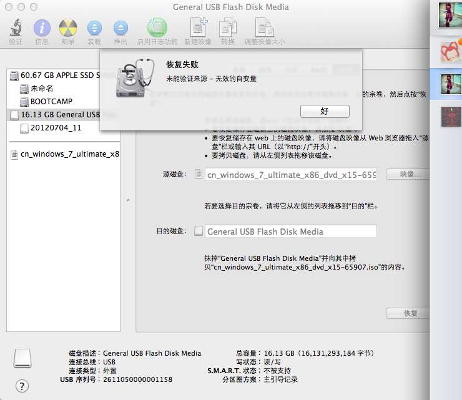
Task: Open the help question mark button
Action: click(x=22, y=386)
